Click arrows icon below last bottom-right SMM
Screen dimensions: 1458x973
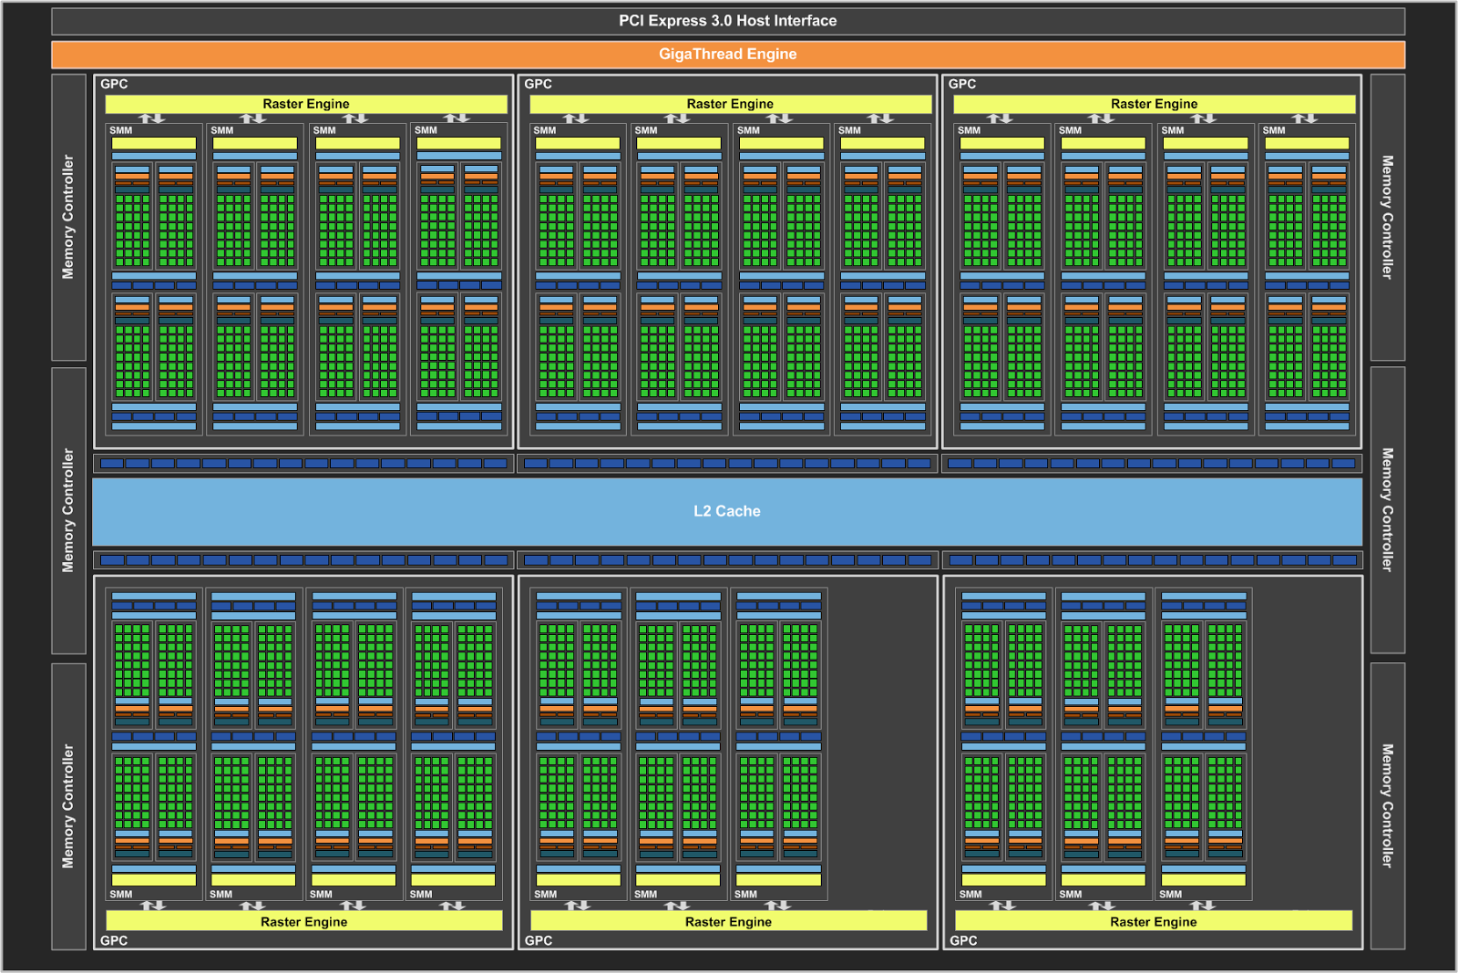click(1203, 906)
